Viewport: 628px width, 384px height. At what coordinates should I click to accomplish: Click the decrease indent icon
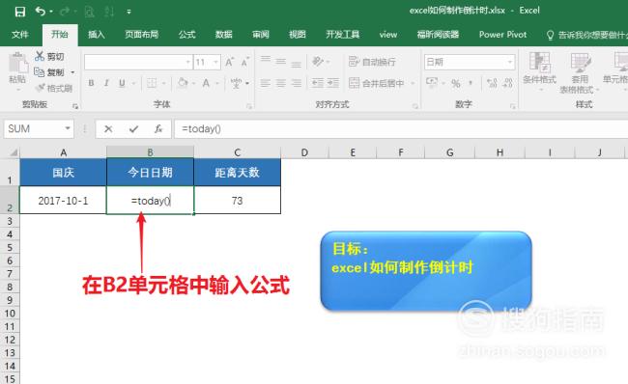(318, 83)
